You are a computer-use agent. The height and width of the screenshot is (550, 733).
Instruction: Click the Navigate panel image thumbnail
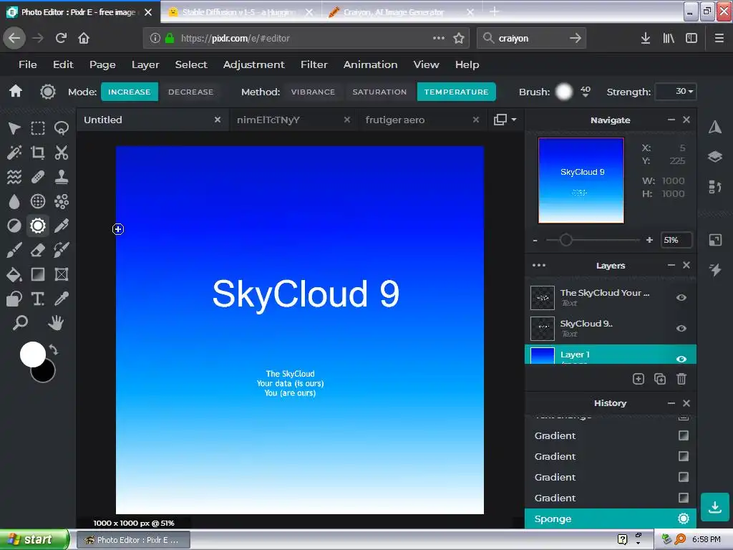(x=581, y=180)
